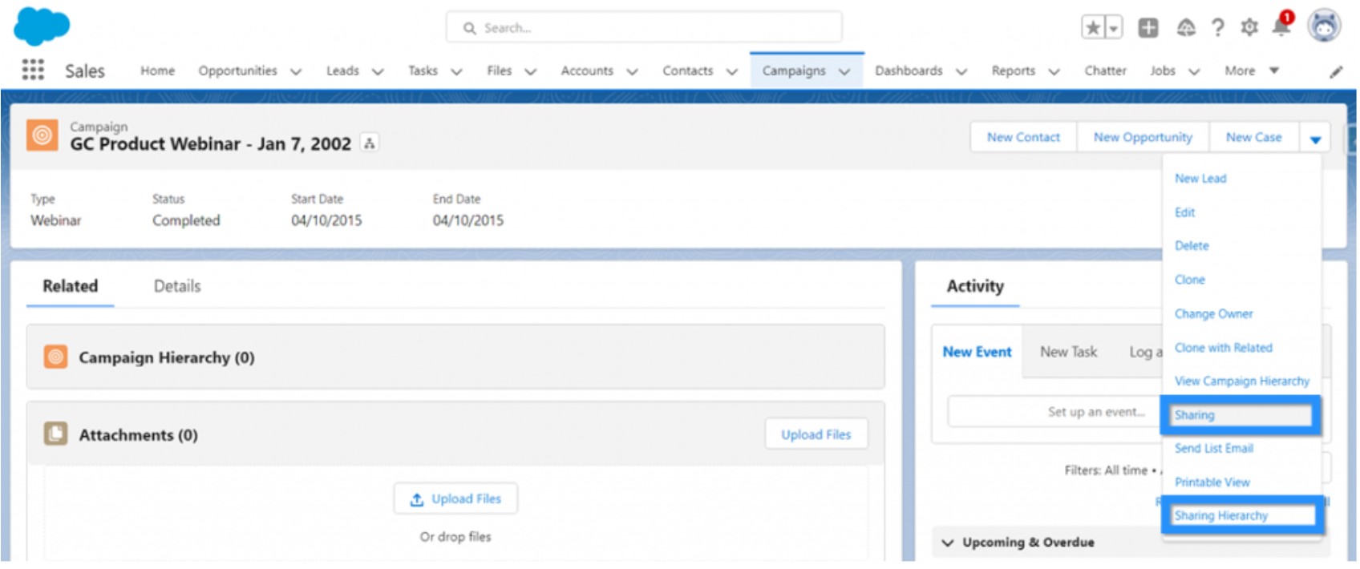
Task: Open the Contacts tab
Action: tap(687, 71)
